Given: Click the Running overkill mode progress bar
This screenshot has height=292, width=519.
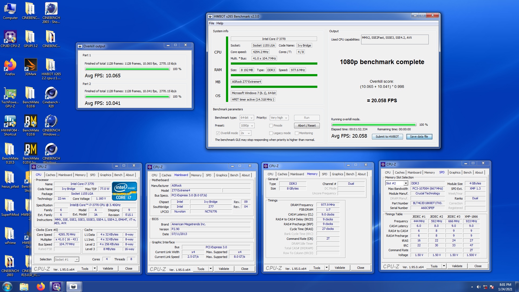Looking at the screenshot, I should coord(374,125).
